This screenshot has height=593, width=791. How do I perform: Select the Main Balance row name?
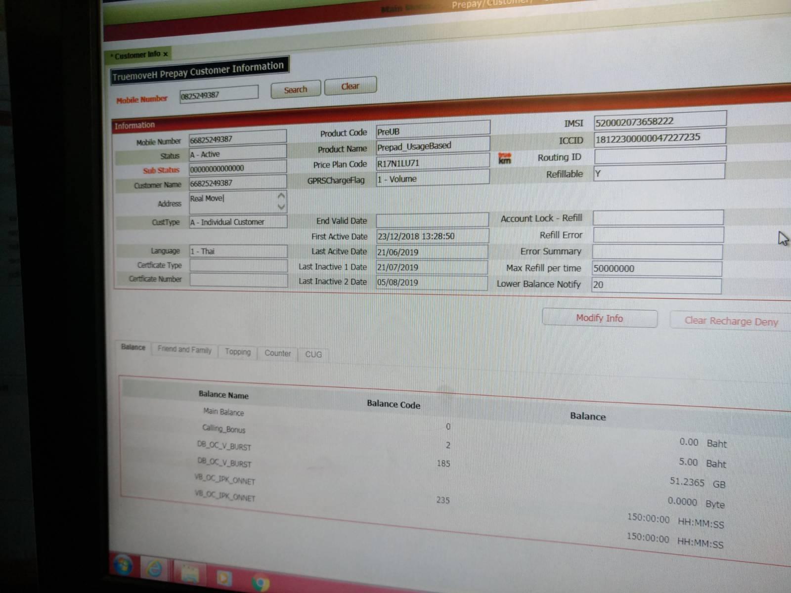coord(223,412)
